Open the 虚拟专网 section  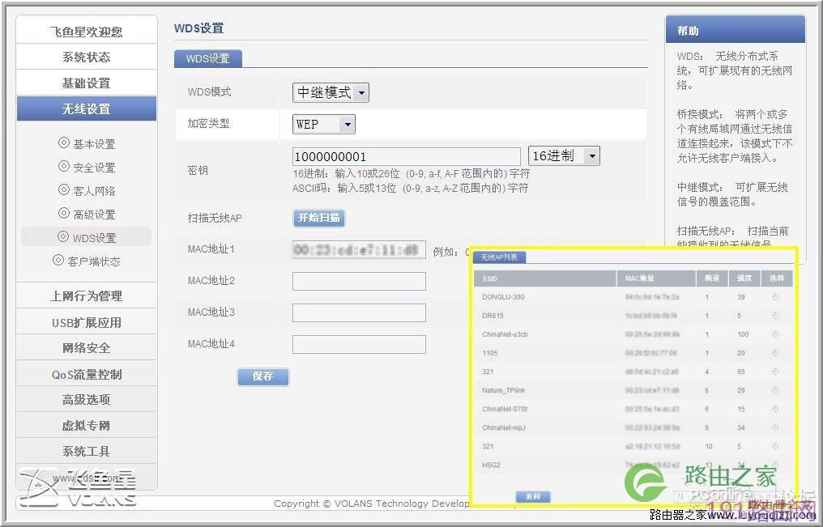pyautogui.click(x=87, y=425)
